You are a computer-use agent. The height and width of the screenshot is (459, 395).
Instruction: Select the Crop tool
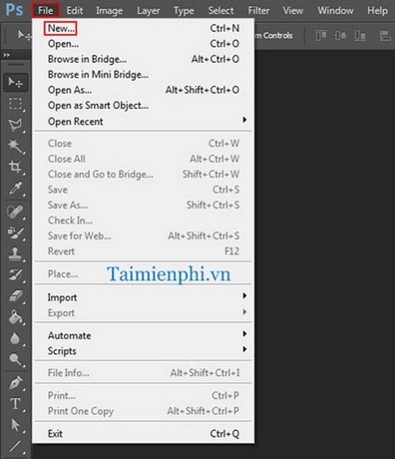(15, 167)
